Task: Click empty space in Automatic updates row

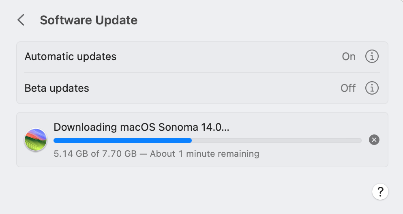Action: [227, 56]
